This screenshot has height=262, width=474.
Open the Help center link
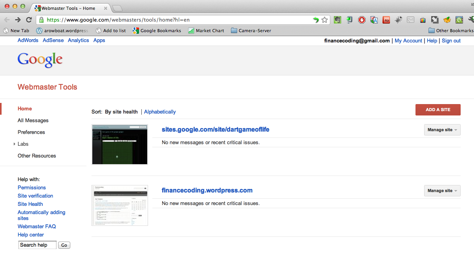coord(31,235)
